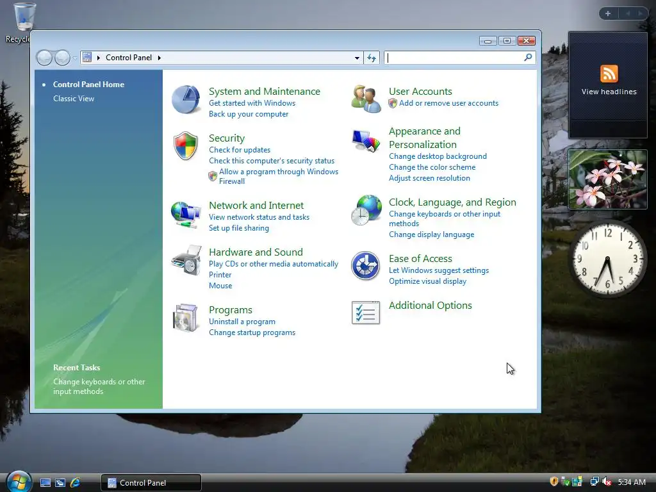Open the Appearance and Personalization monitor icon
Image resolution: width=656 pixels, height=492 pixels.
pyautogui.click(x=366, y=141)
